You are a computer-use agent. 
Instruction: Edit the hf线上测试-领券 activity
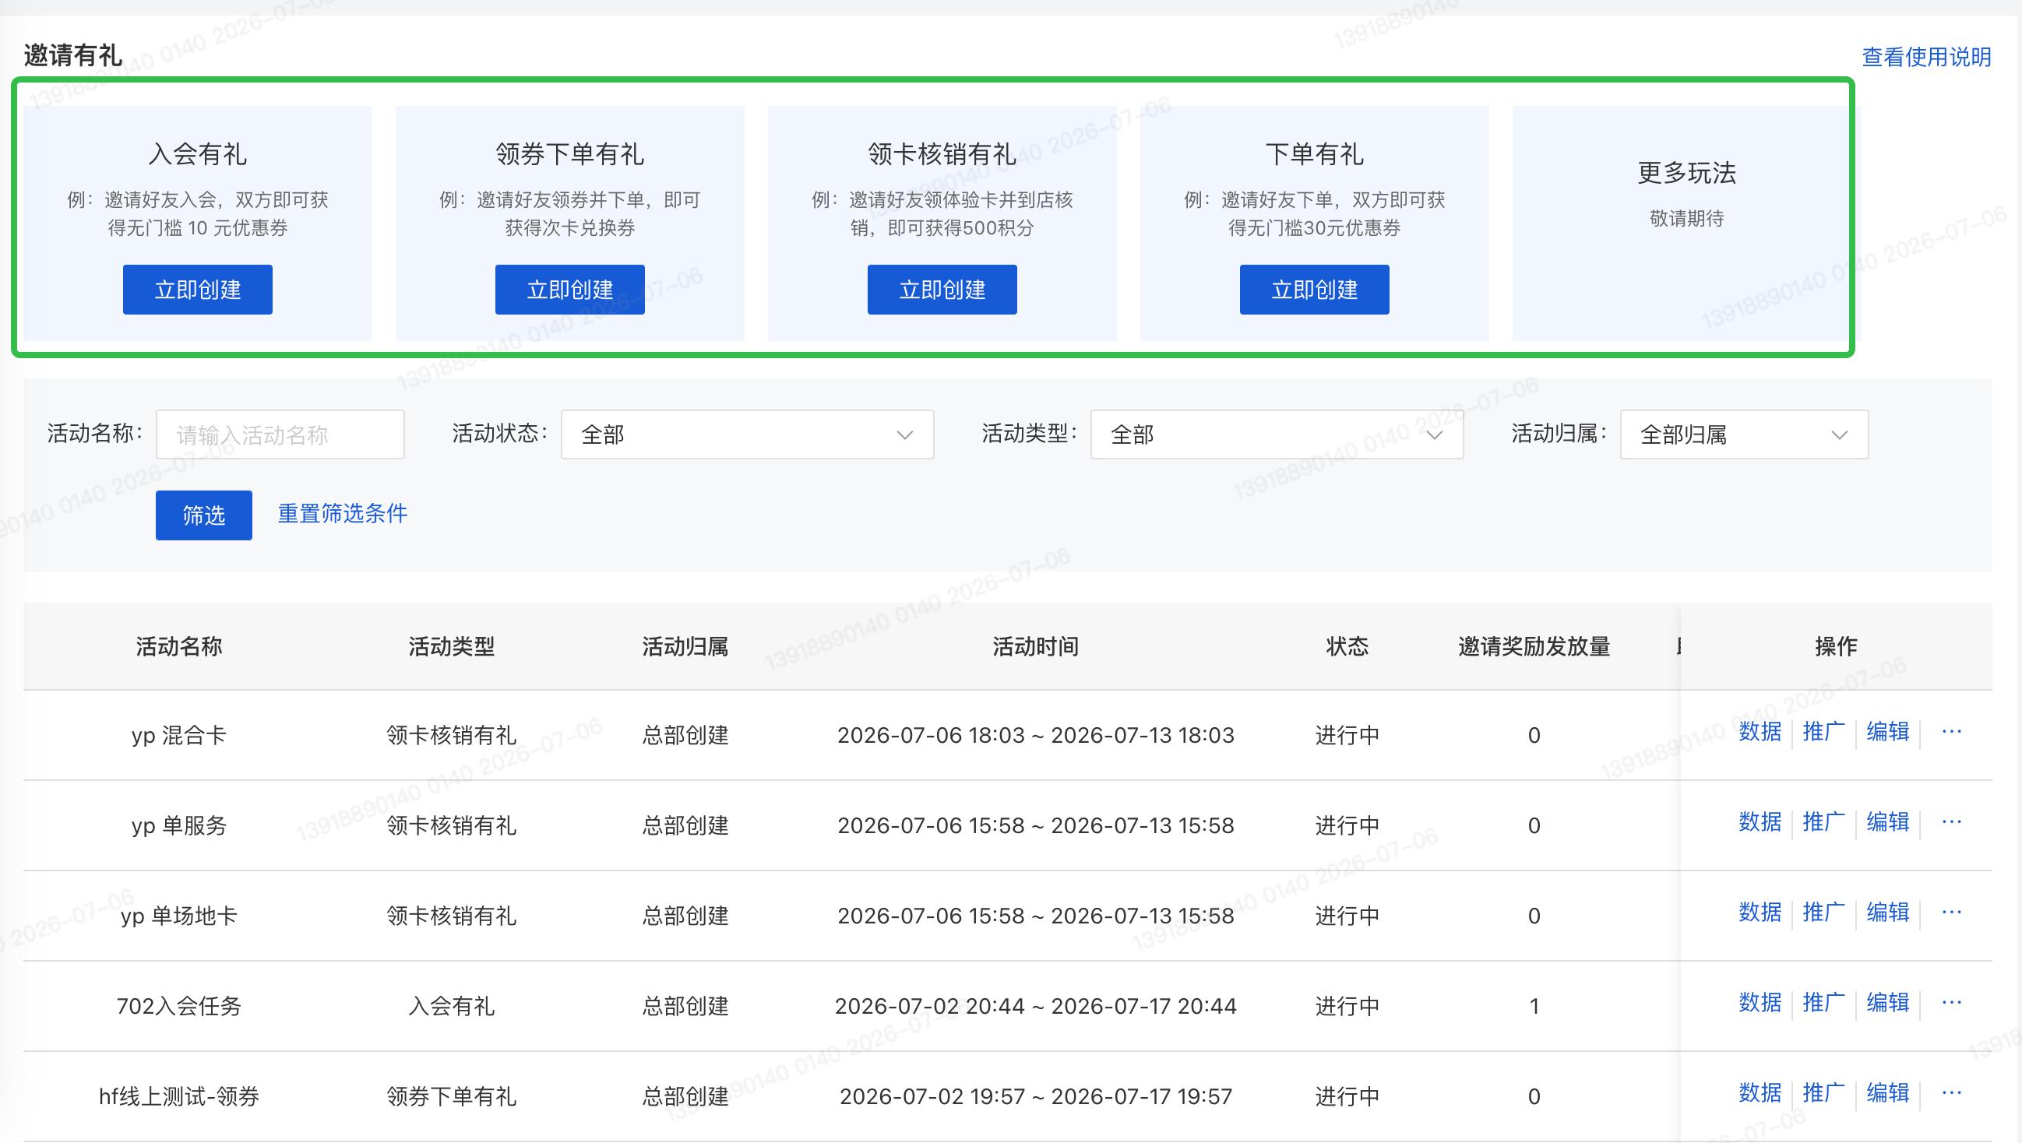[1888, 1093]
